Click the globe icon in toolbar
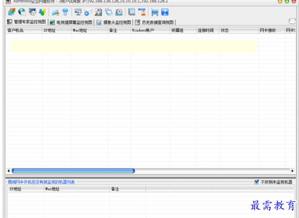Image resolution: width=299 pixels, height=218 pixels. [22, 12]
